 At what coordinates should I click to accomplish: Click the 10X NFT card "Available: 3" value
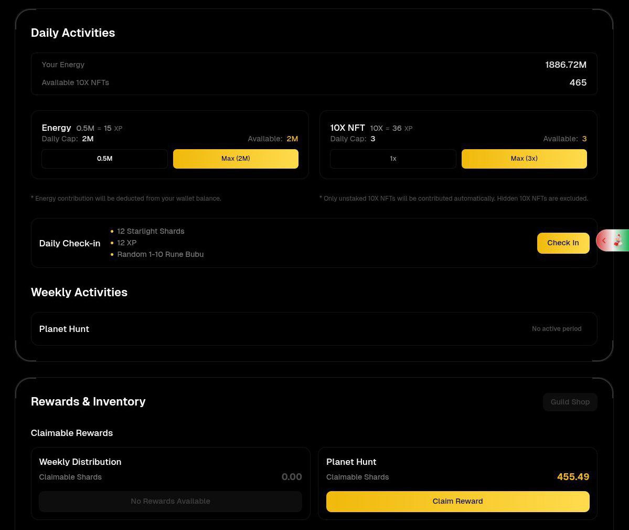(x=565, y=139)
